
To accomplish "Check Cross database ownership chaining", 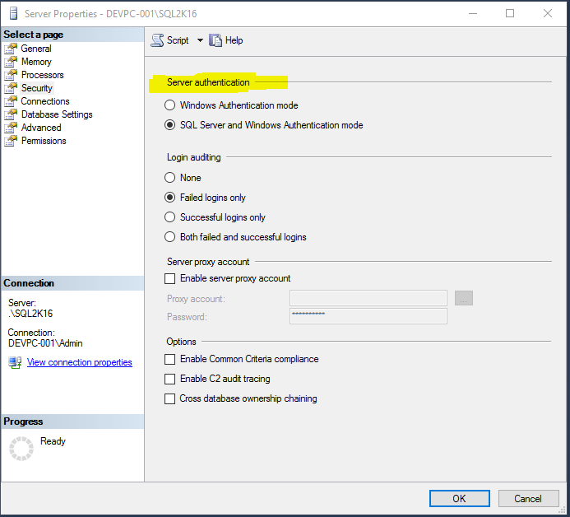I will 170,398.
